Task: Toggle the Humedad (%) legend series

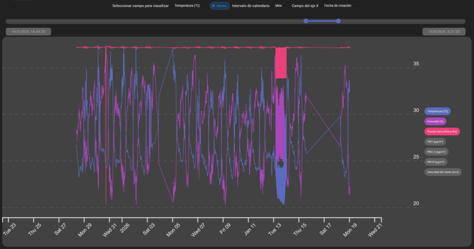Action: (435, 121)
